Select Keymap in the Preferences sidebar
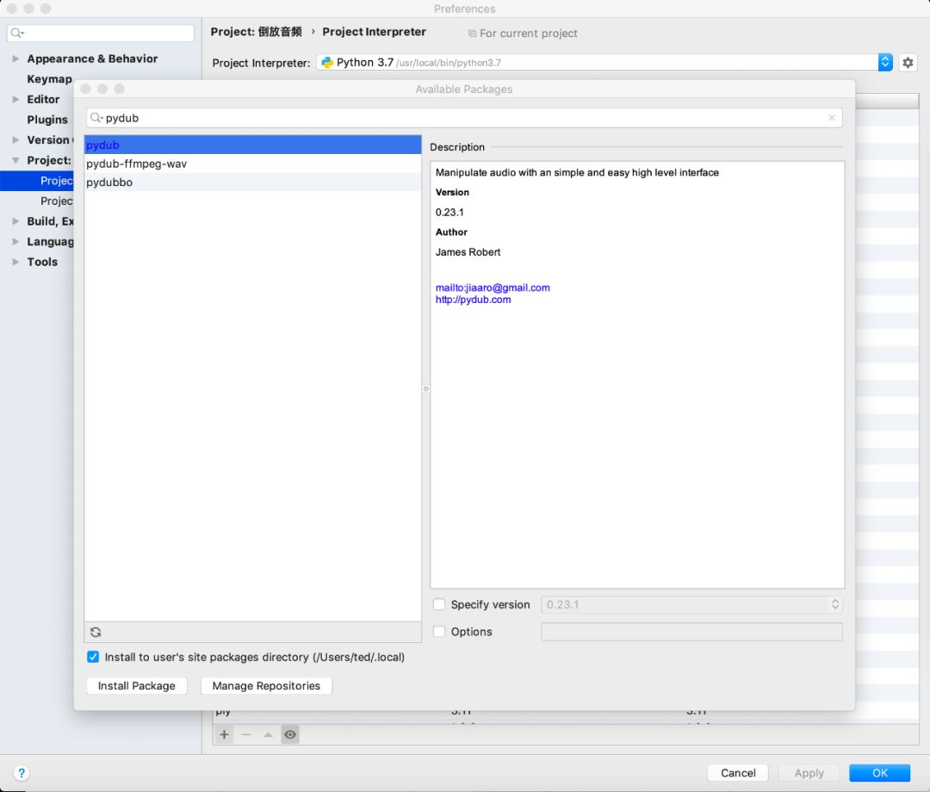 [x=49, y=79]
